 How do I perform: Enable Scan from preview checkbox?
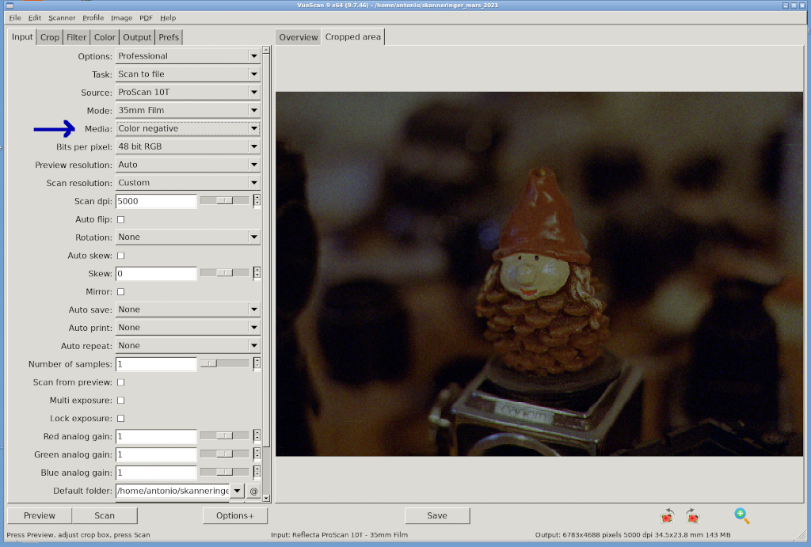coord(120,382)
